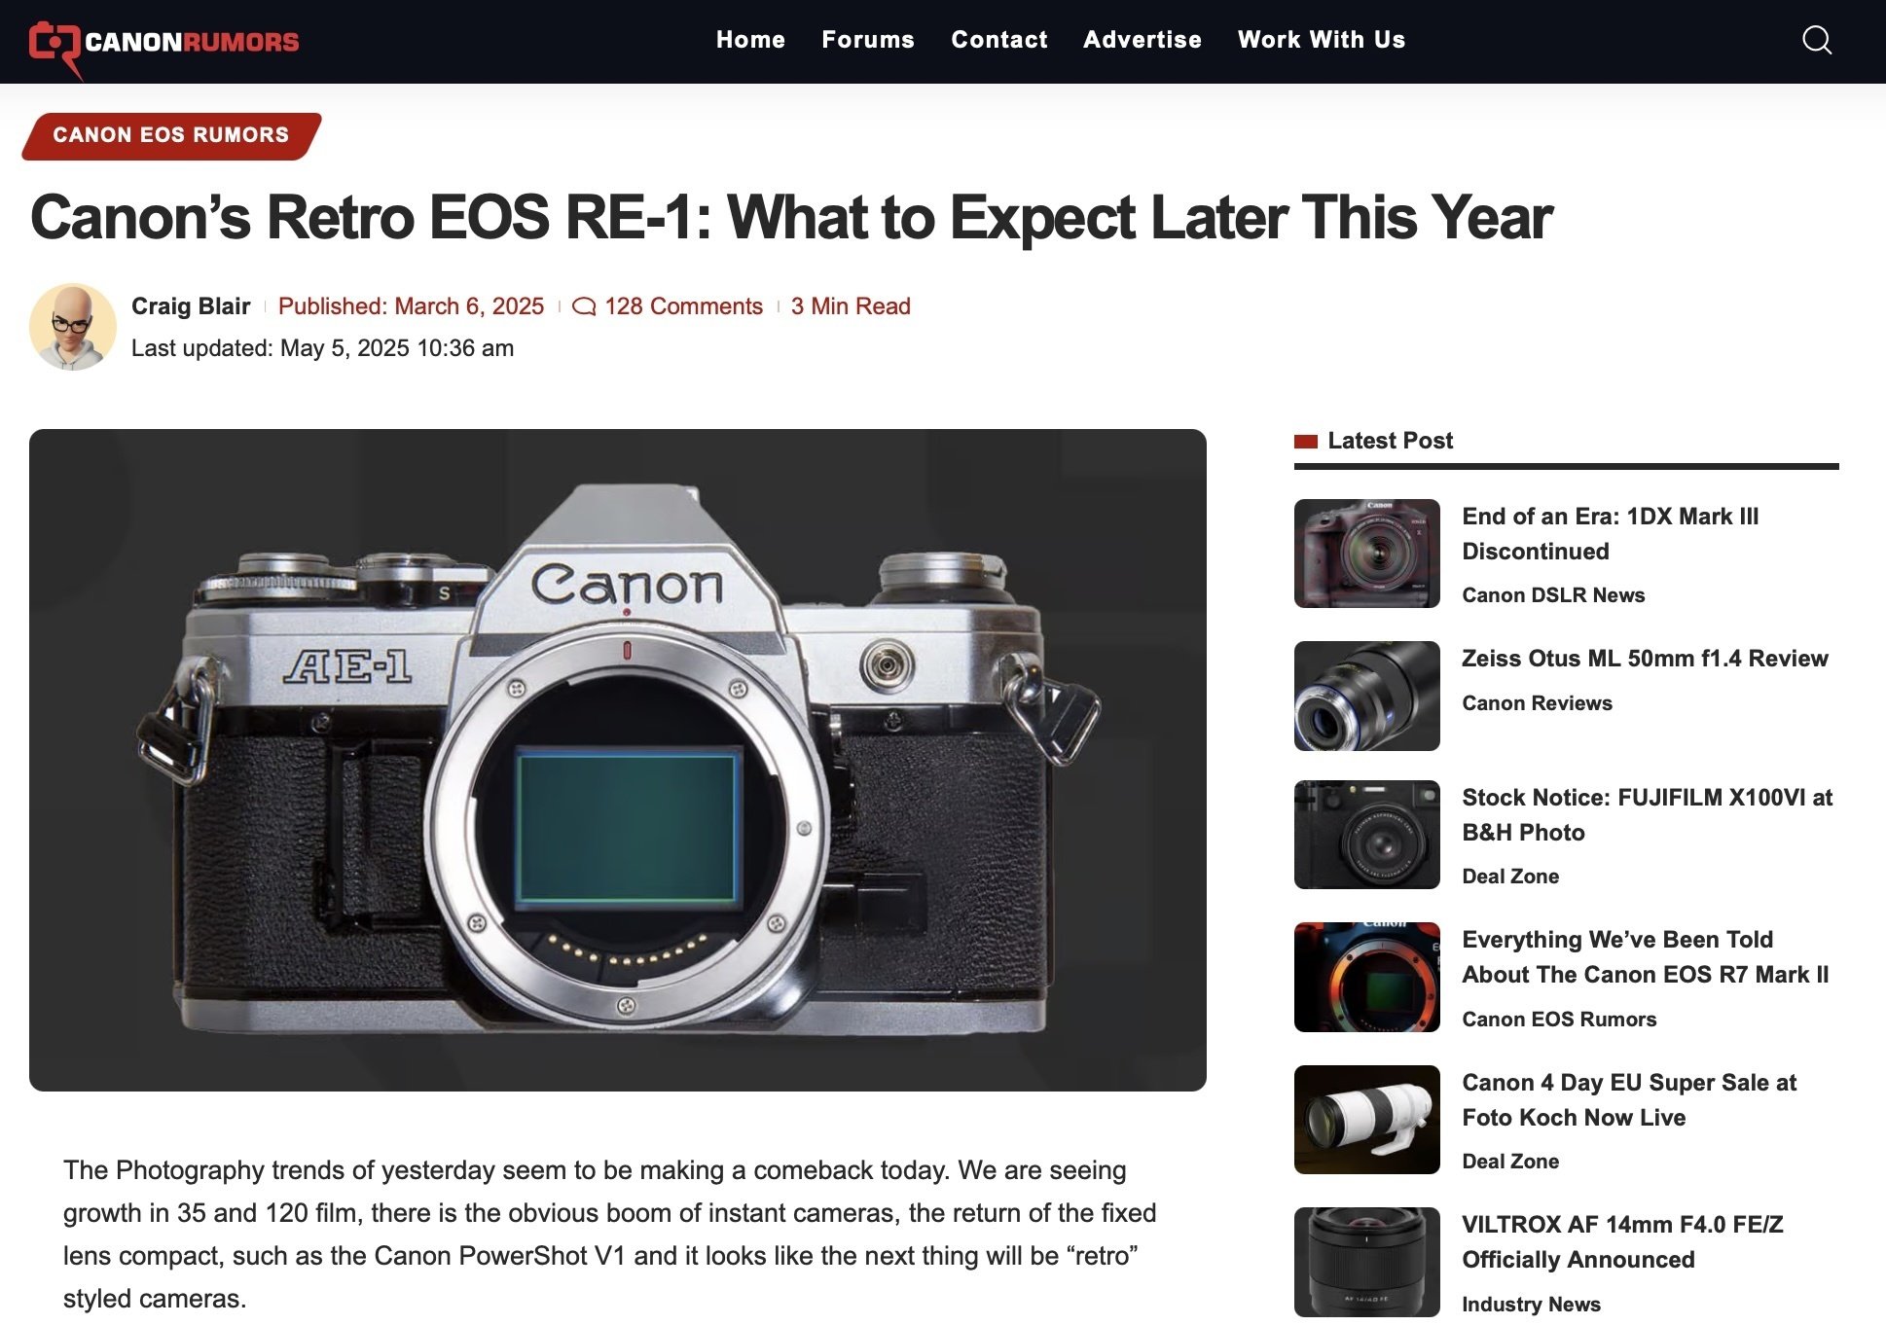Open the Forums menu item
The height and width of the screenshot is (1325, 1886).
tap(868, 40)
